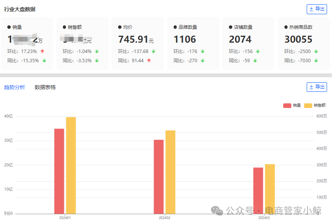Click the 1106 brand count value
Screen dimensions: 332x224
(185, 40)
